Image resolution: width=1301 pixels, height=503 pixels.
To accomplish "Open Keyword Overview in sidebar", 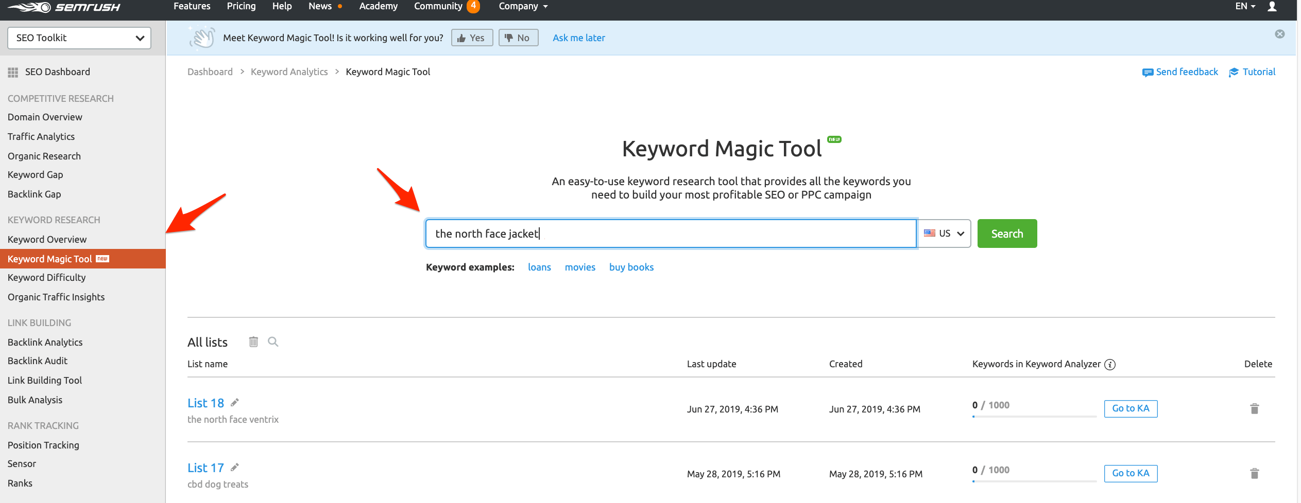I will (47, 240).
